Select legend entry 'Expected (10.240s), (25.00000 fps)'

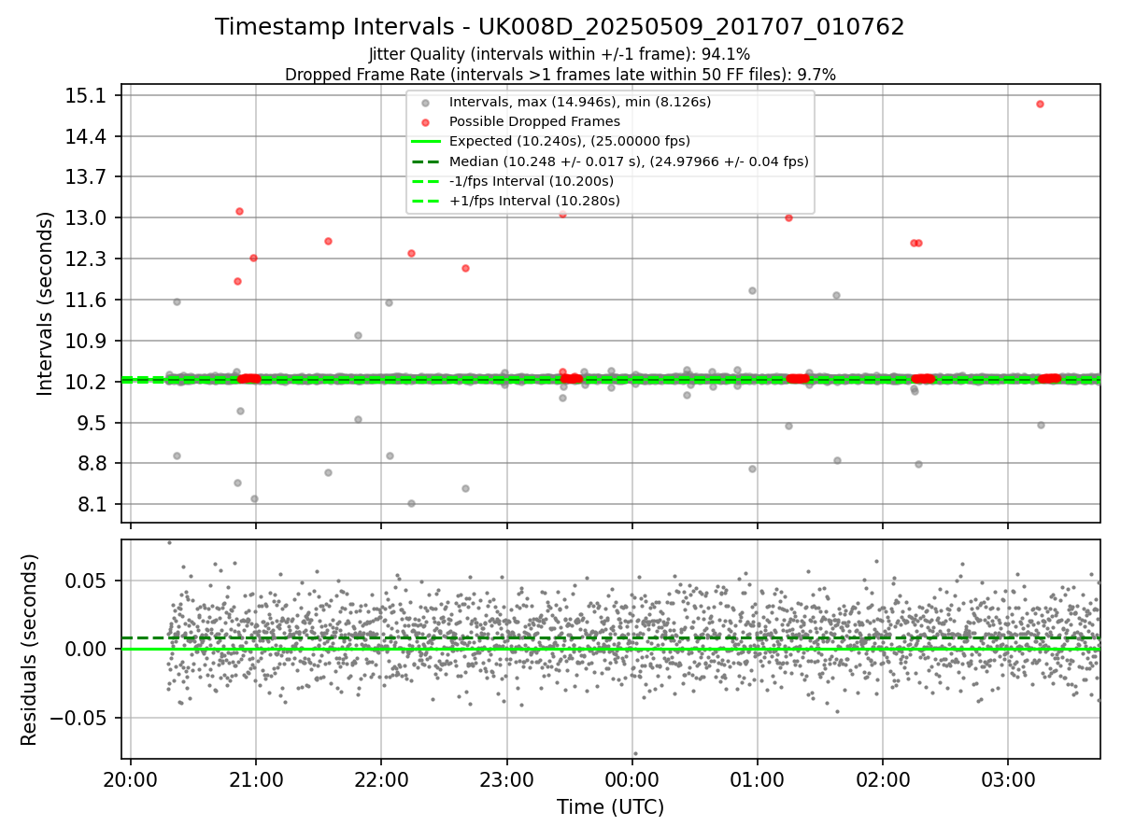tap(570, 141)
